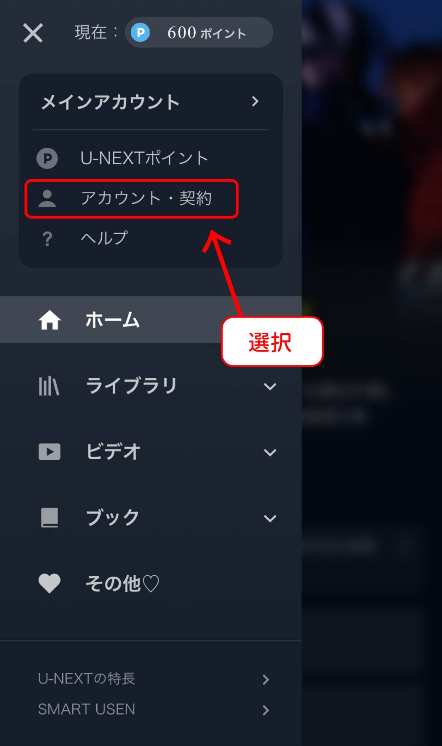The width and height of the screenshot is (442, 746).
Task: Select the book icon
Action: point(49,518)
